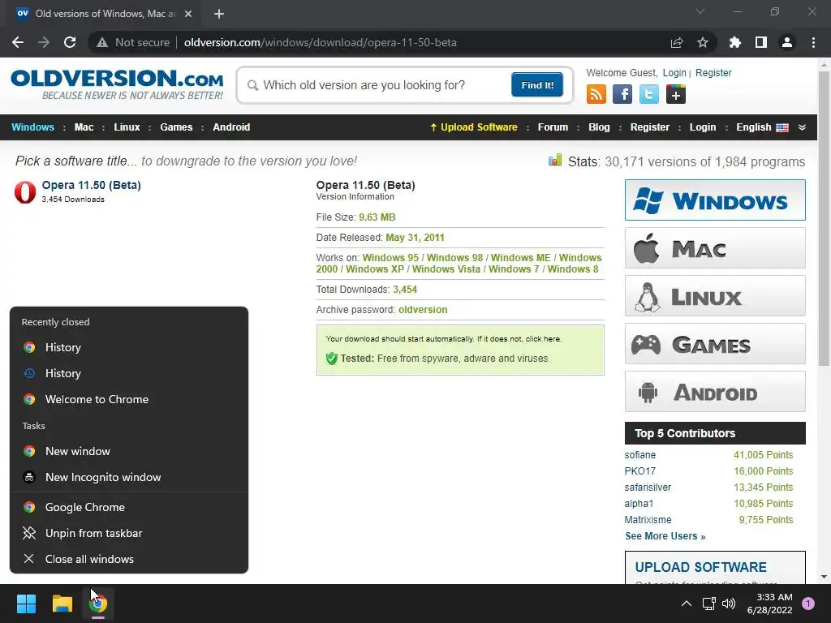The image size is (831, 623).
Task: Click the Facebook icon
Action: click(x=622, y=94)
